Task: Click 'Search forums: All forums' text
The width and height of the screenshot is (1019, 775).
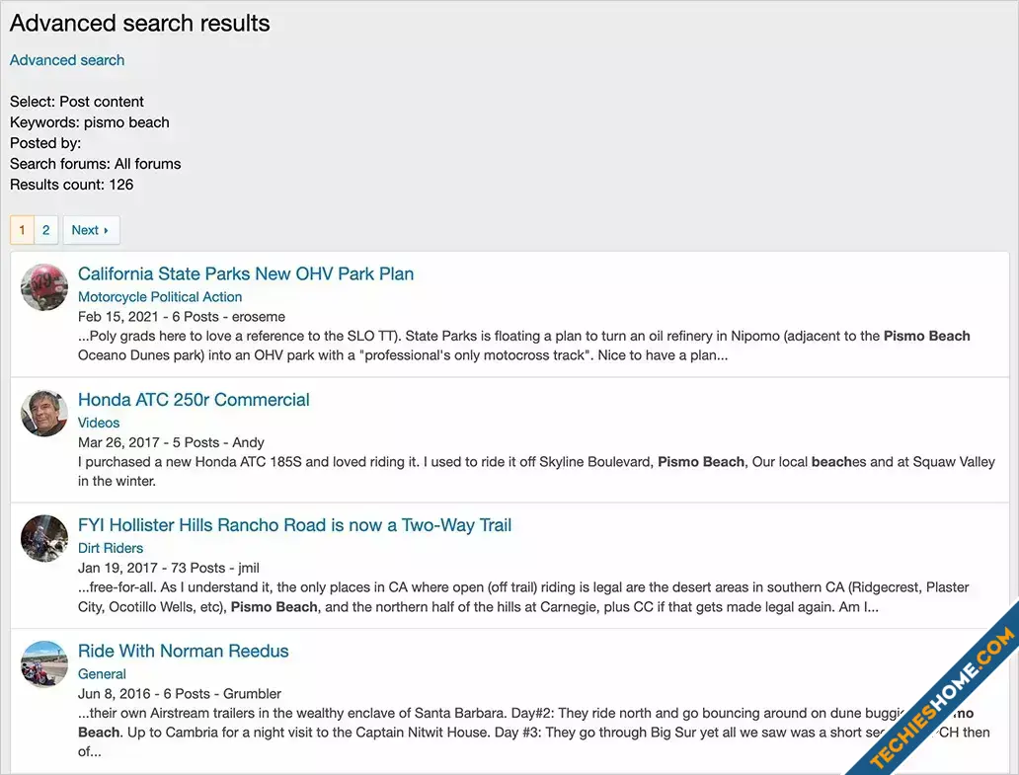Action: pos(96,164)
